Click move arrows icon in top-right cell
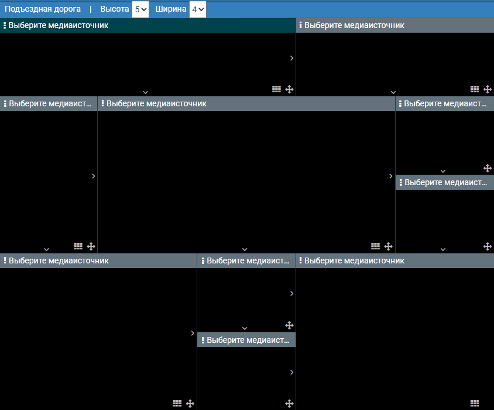The width and height of the screenshot is (494, 410). point(488,89)
